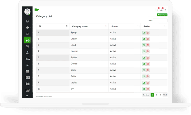
Task: Click the Next pagination button
Action: click(165, 95)
